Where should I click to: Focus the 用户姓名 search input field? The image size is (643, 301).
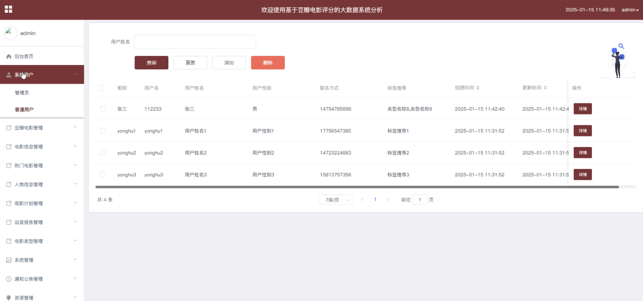(x=195, y=42)
